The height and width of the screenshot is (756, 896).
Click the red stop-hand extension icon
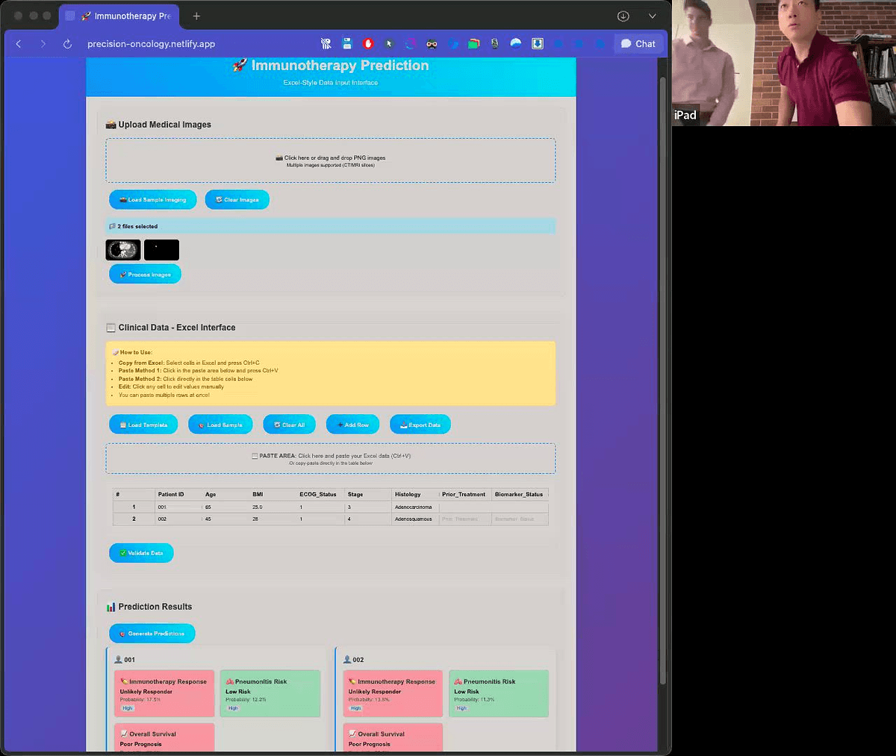pyautogui.click(x=367, y=44)
